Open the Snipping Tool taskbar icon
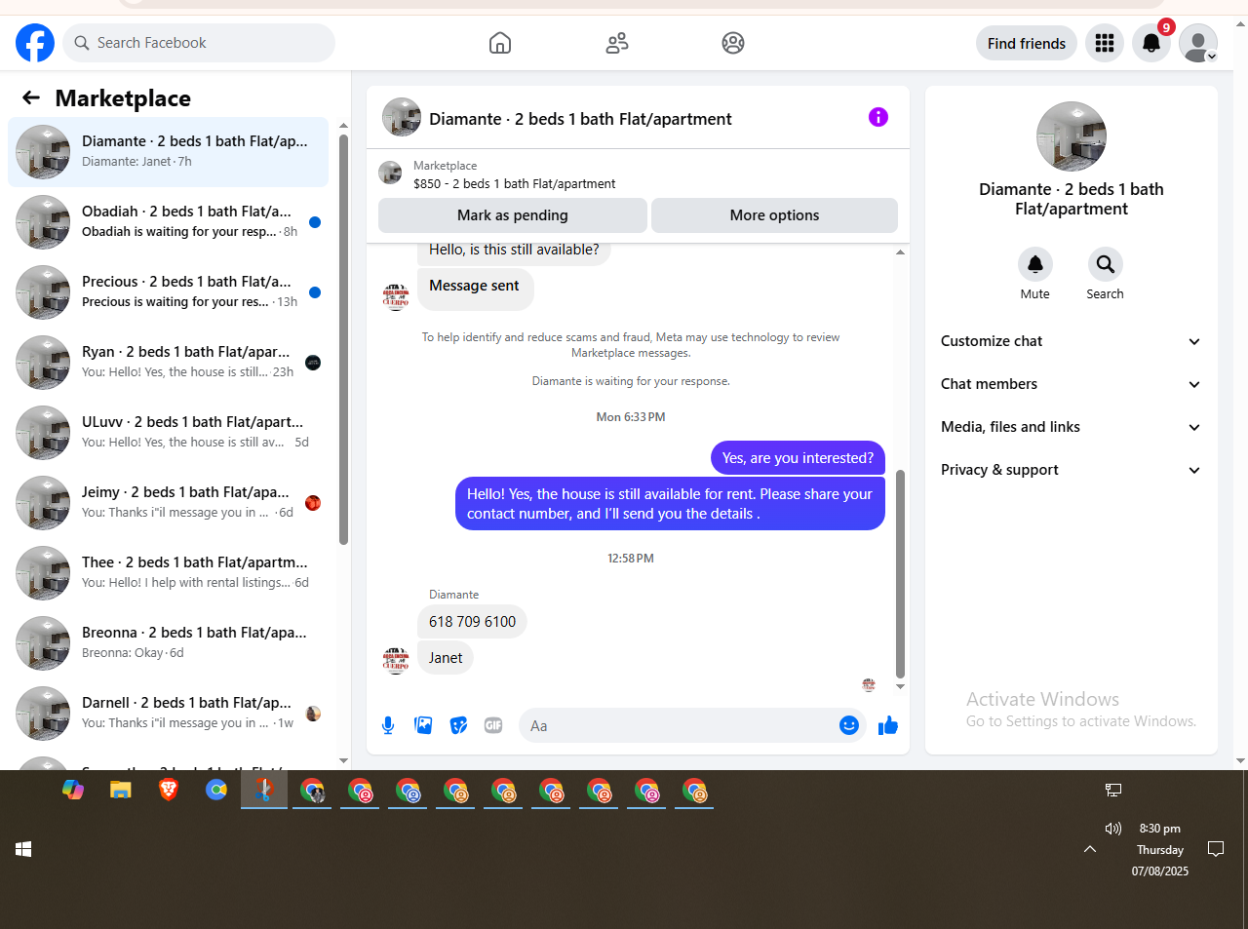This screenshot has height=929, width=1248. [x=264, y=791]
